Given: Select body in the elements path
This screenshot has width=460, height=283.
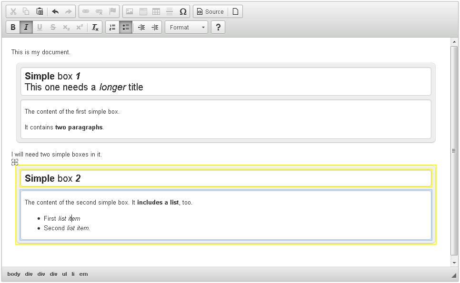Looking at the screenshot, I should coord(14,274).
